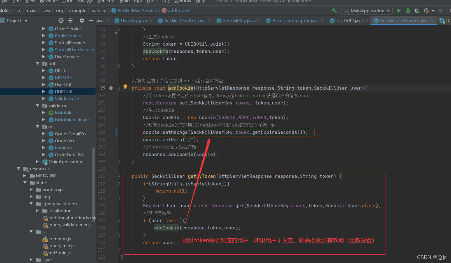Image resolution: width=451 pixels, height=263 pixels.
Task: Close the AccessInterceptor.java tab
Action: (x=323, y=20)
